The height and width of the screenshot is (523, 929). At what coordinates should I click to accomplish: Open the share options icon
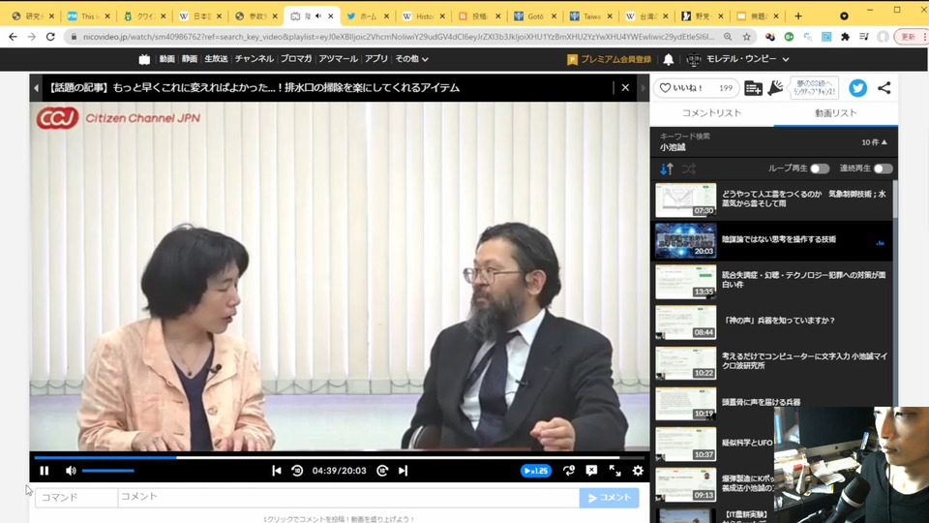tap(884, 88)
